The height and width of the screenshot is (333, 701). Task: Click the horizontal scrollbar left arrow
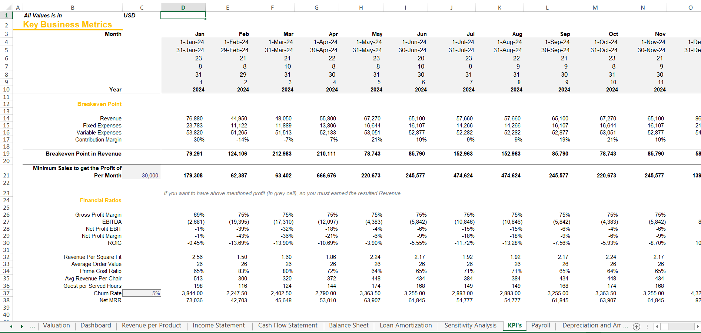tap(657, 326)
